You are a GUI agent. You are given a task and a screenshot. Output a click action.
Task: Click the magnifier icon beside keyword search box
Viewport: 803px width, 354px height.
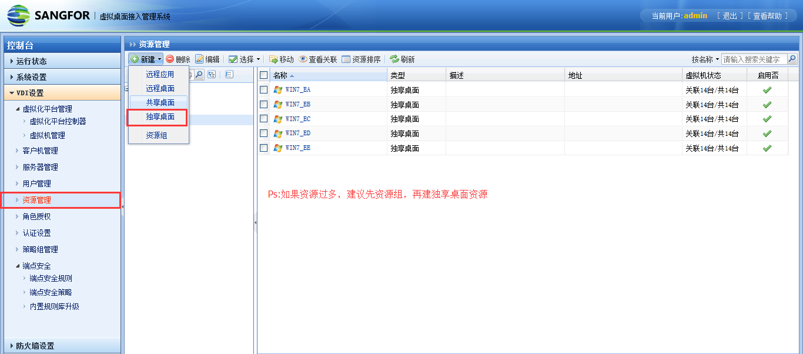792,59
